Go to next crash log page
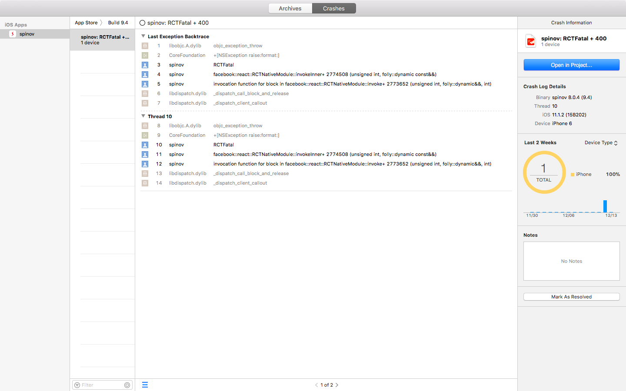 337,385
